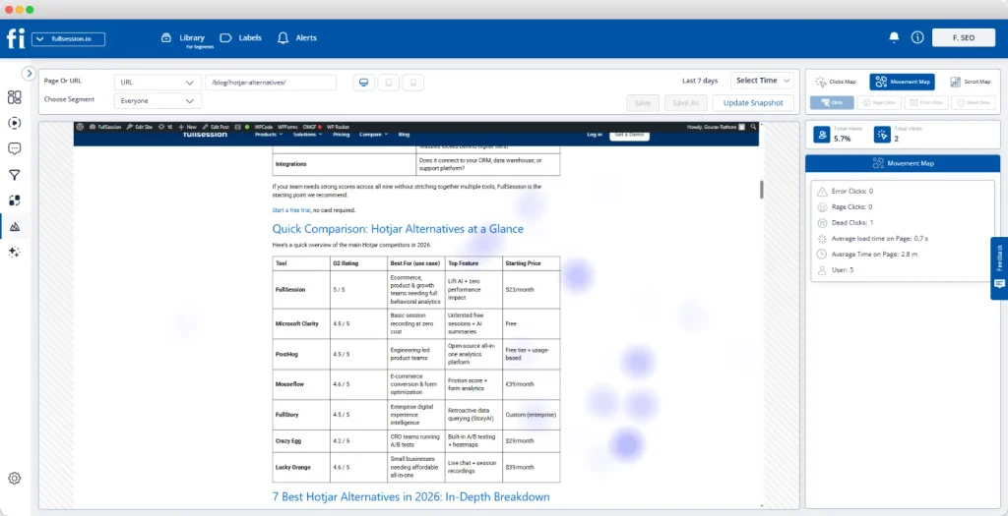Open the funnel icon in left sidebar
The width and height of the screenshot is (1008, 516).
(x=14, y=175)
